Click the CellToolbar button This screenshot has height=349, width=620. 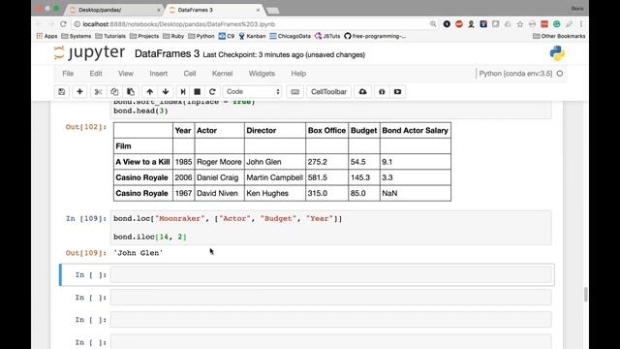click(328, 92)
